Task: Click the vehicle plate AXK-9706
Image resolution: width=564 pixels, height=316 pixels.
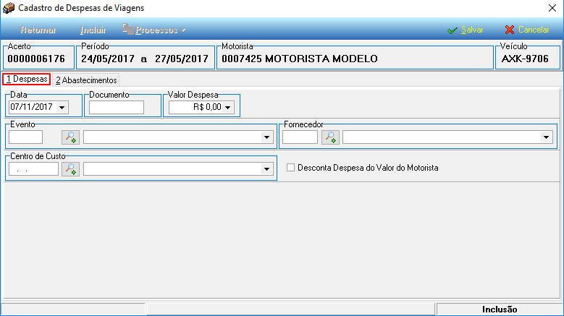Action: (525, 59)
